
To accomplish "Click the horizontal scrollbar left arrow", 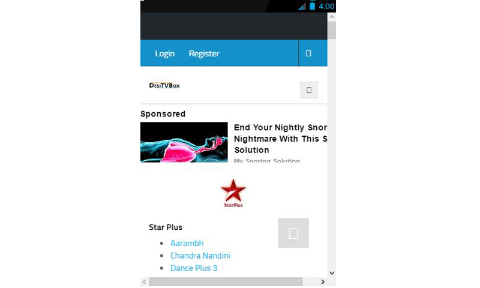I will click(145, 281).
